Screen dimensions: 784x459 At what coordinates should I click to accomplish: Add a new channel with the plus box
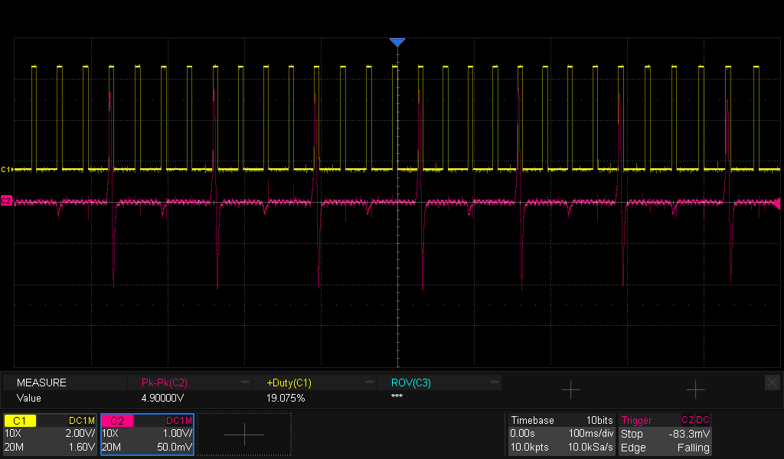243,435
